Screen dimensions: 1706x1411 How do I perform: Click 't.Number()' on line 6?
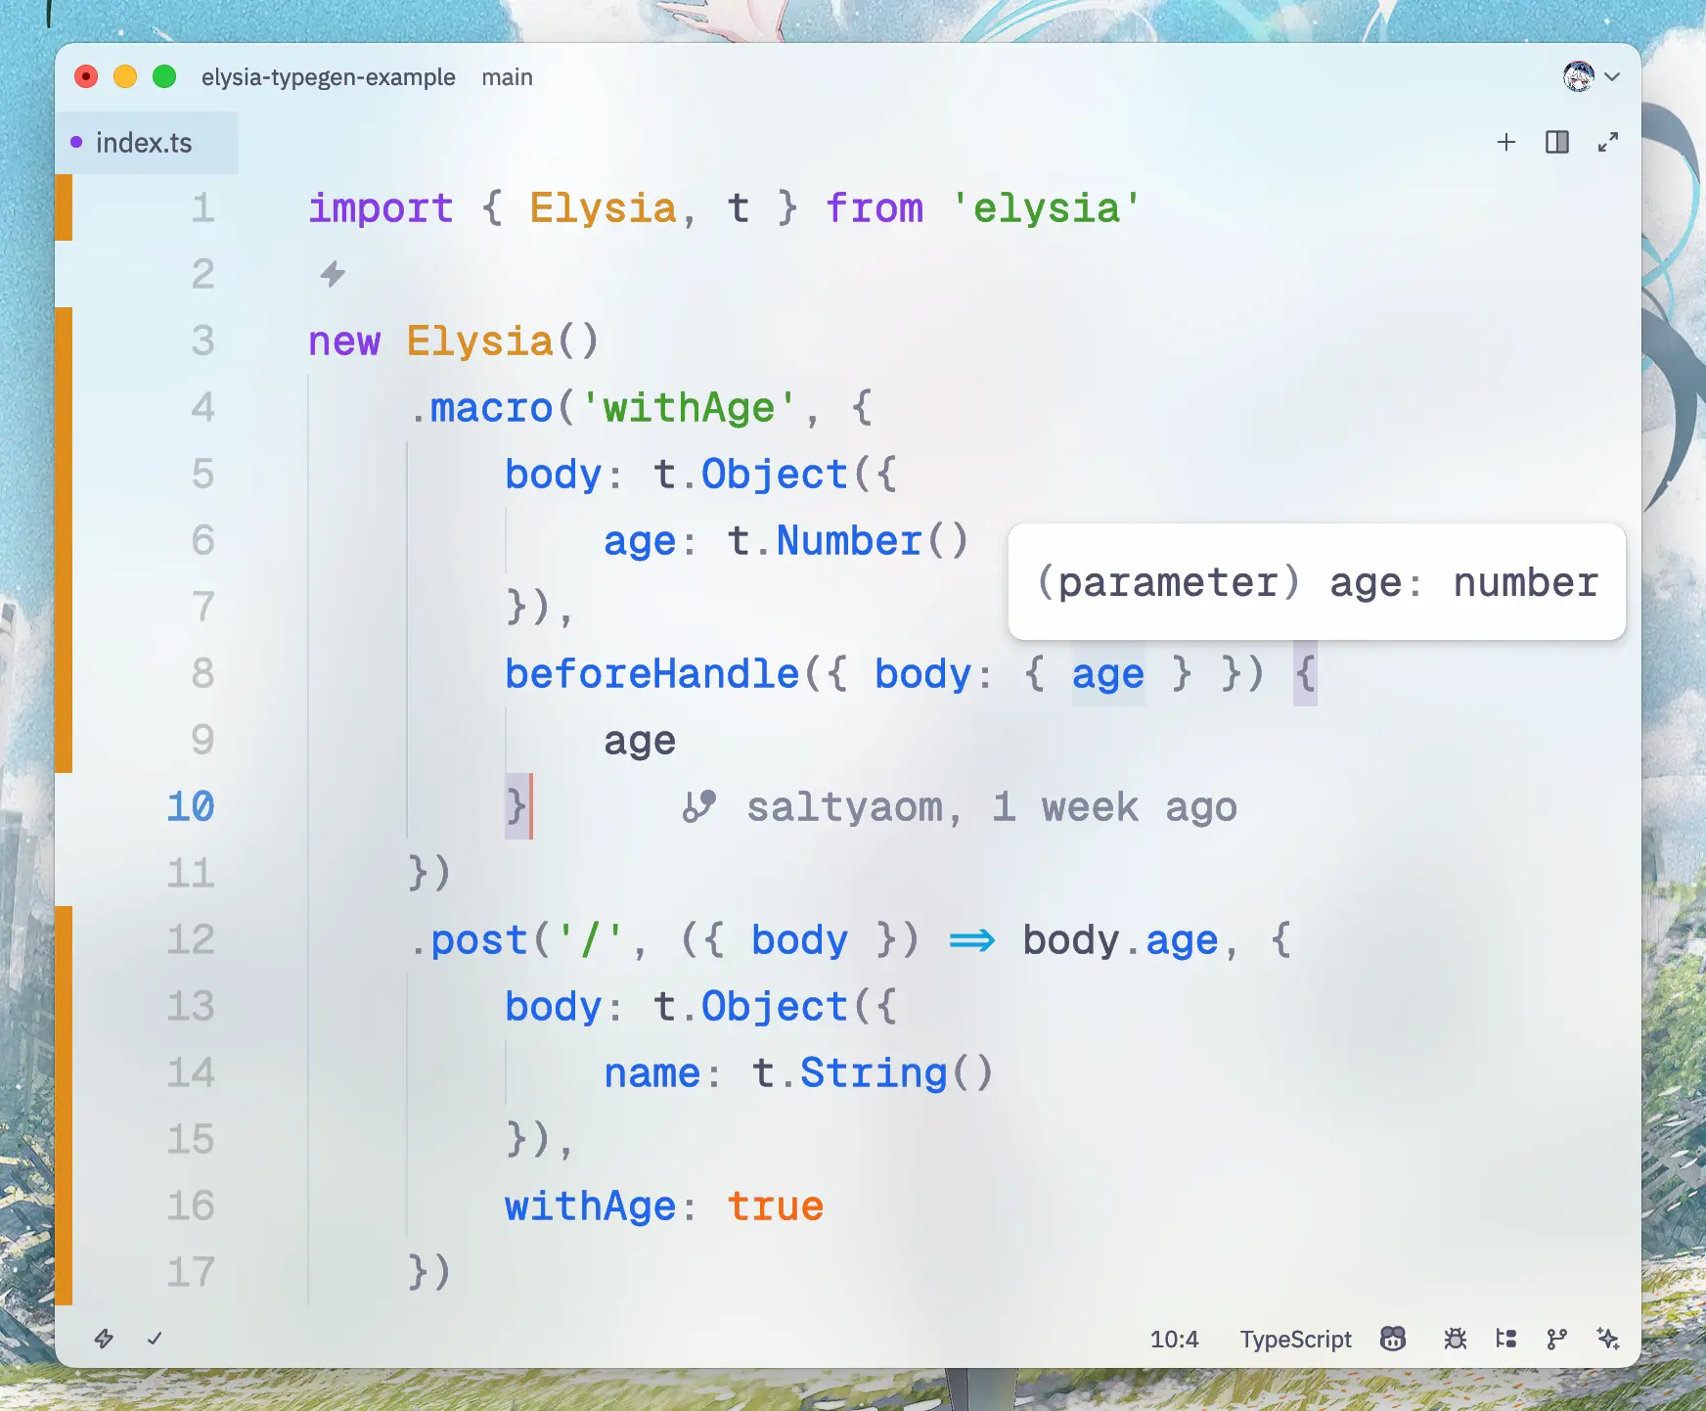848,541
